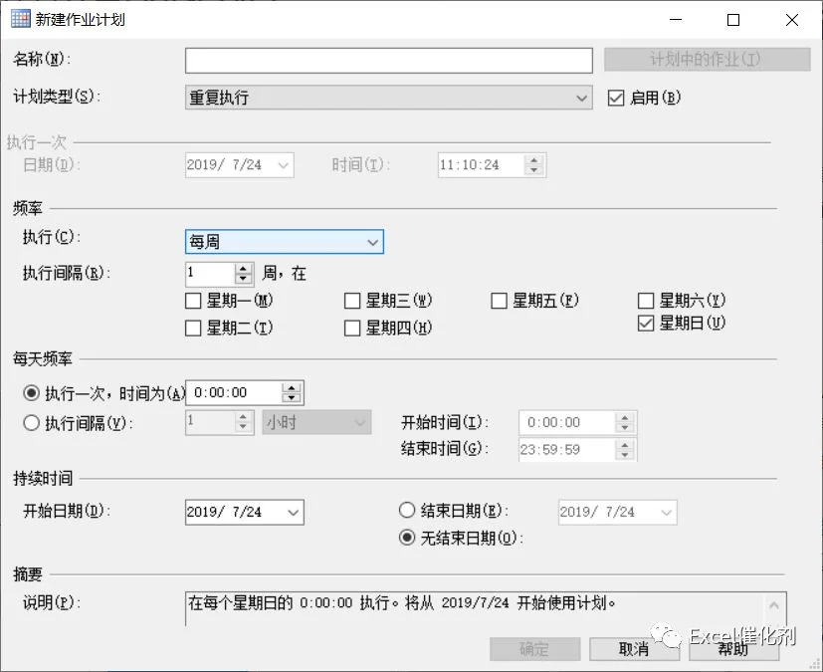The height and width of the screenshot is (672, 823).
Task: Open the 执行 frequency dropdown showing 每周
Action: pyautogui.click(x=284, y=242)
